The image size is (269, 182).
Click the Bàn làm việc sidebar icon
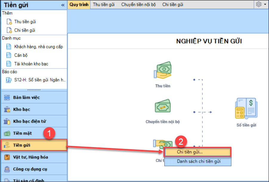(7, 98)
